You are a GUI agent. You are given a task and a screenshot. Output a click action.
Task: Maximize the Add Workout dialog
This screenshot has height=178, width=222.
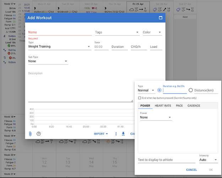pyautogui.click(x=161, y=18)
